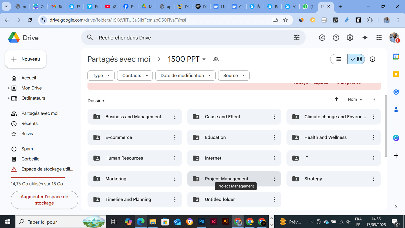Click the browser address bar URL
This screenshot has width=405, height=228.
118,20
